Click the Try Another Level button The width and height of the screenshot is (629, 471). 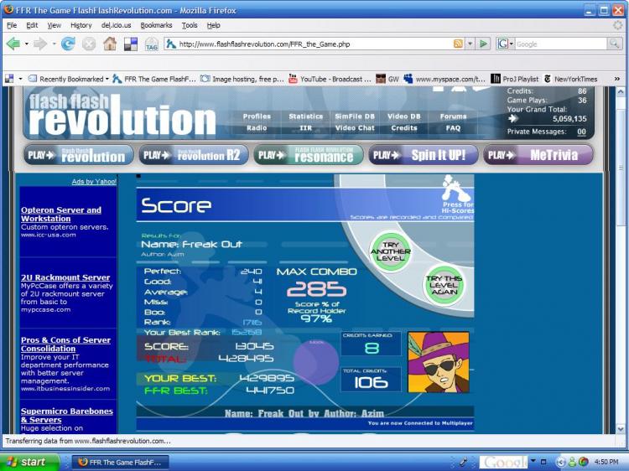tap(390, 251)
